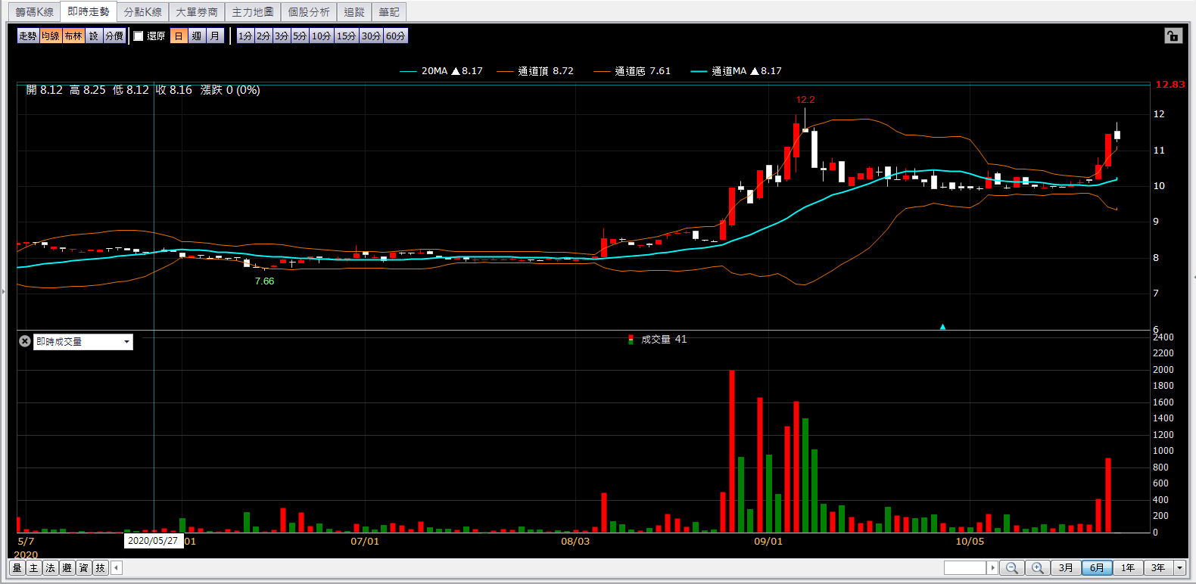Click the 主 indicator button

pyautogui.click(x=34, y=567)
